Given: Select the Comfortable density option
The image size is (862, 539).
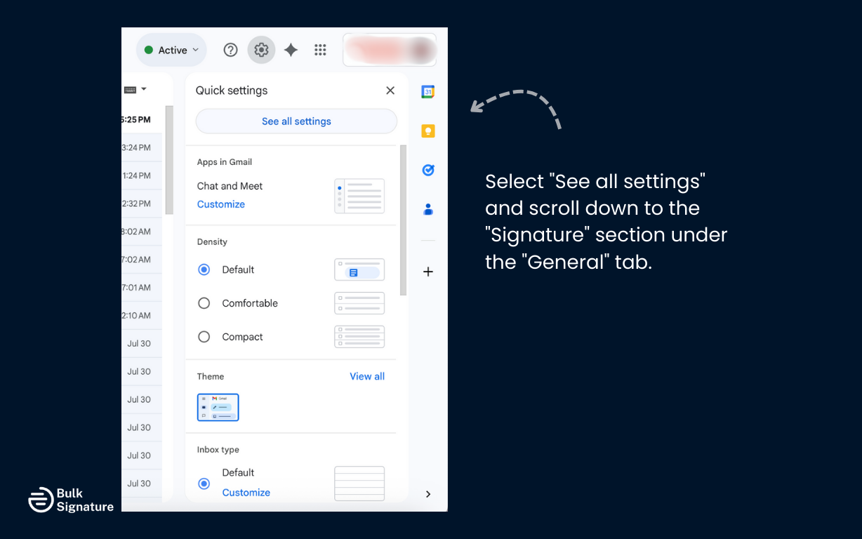Looking at the screenshot, I should 204,303.
